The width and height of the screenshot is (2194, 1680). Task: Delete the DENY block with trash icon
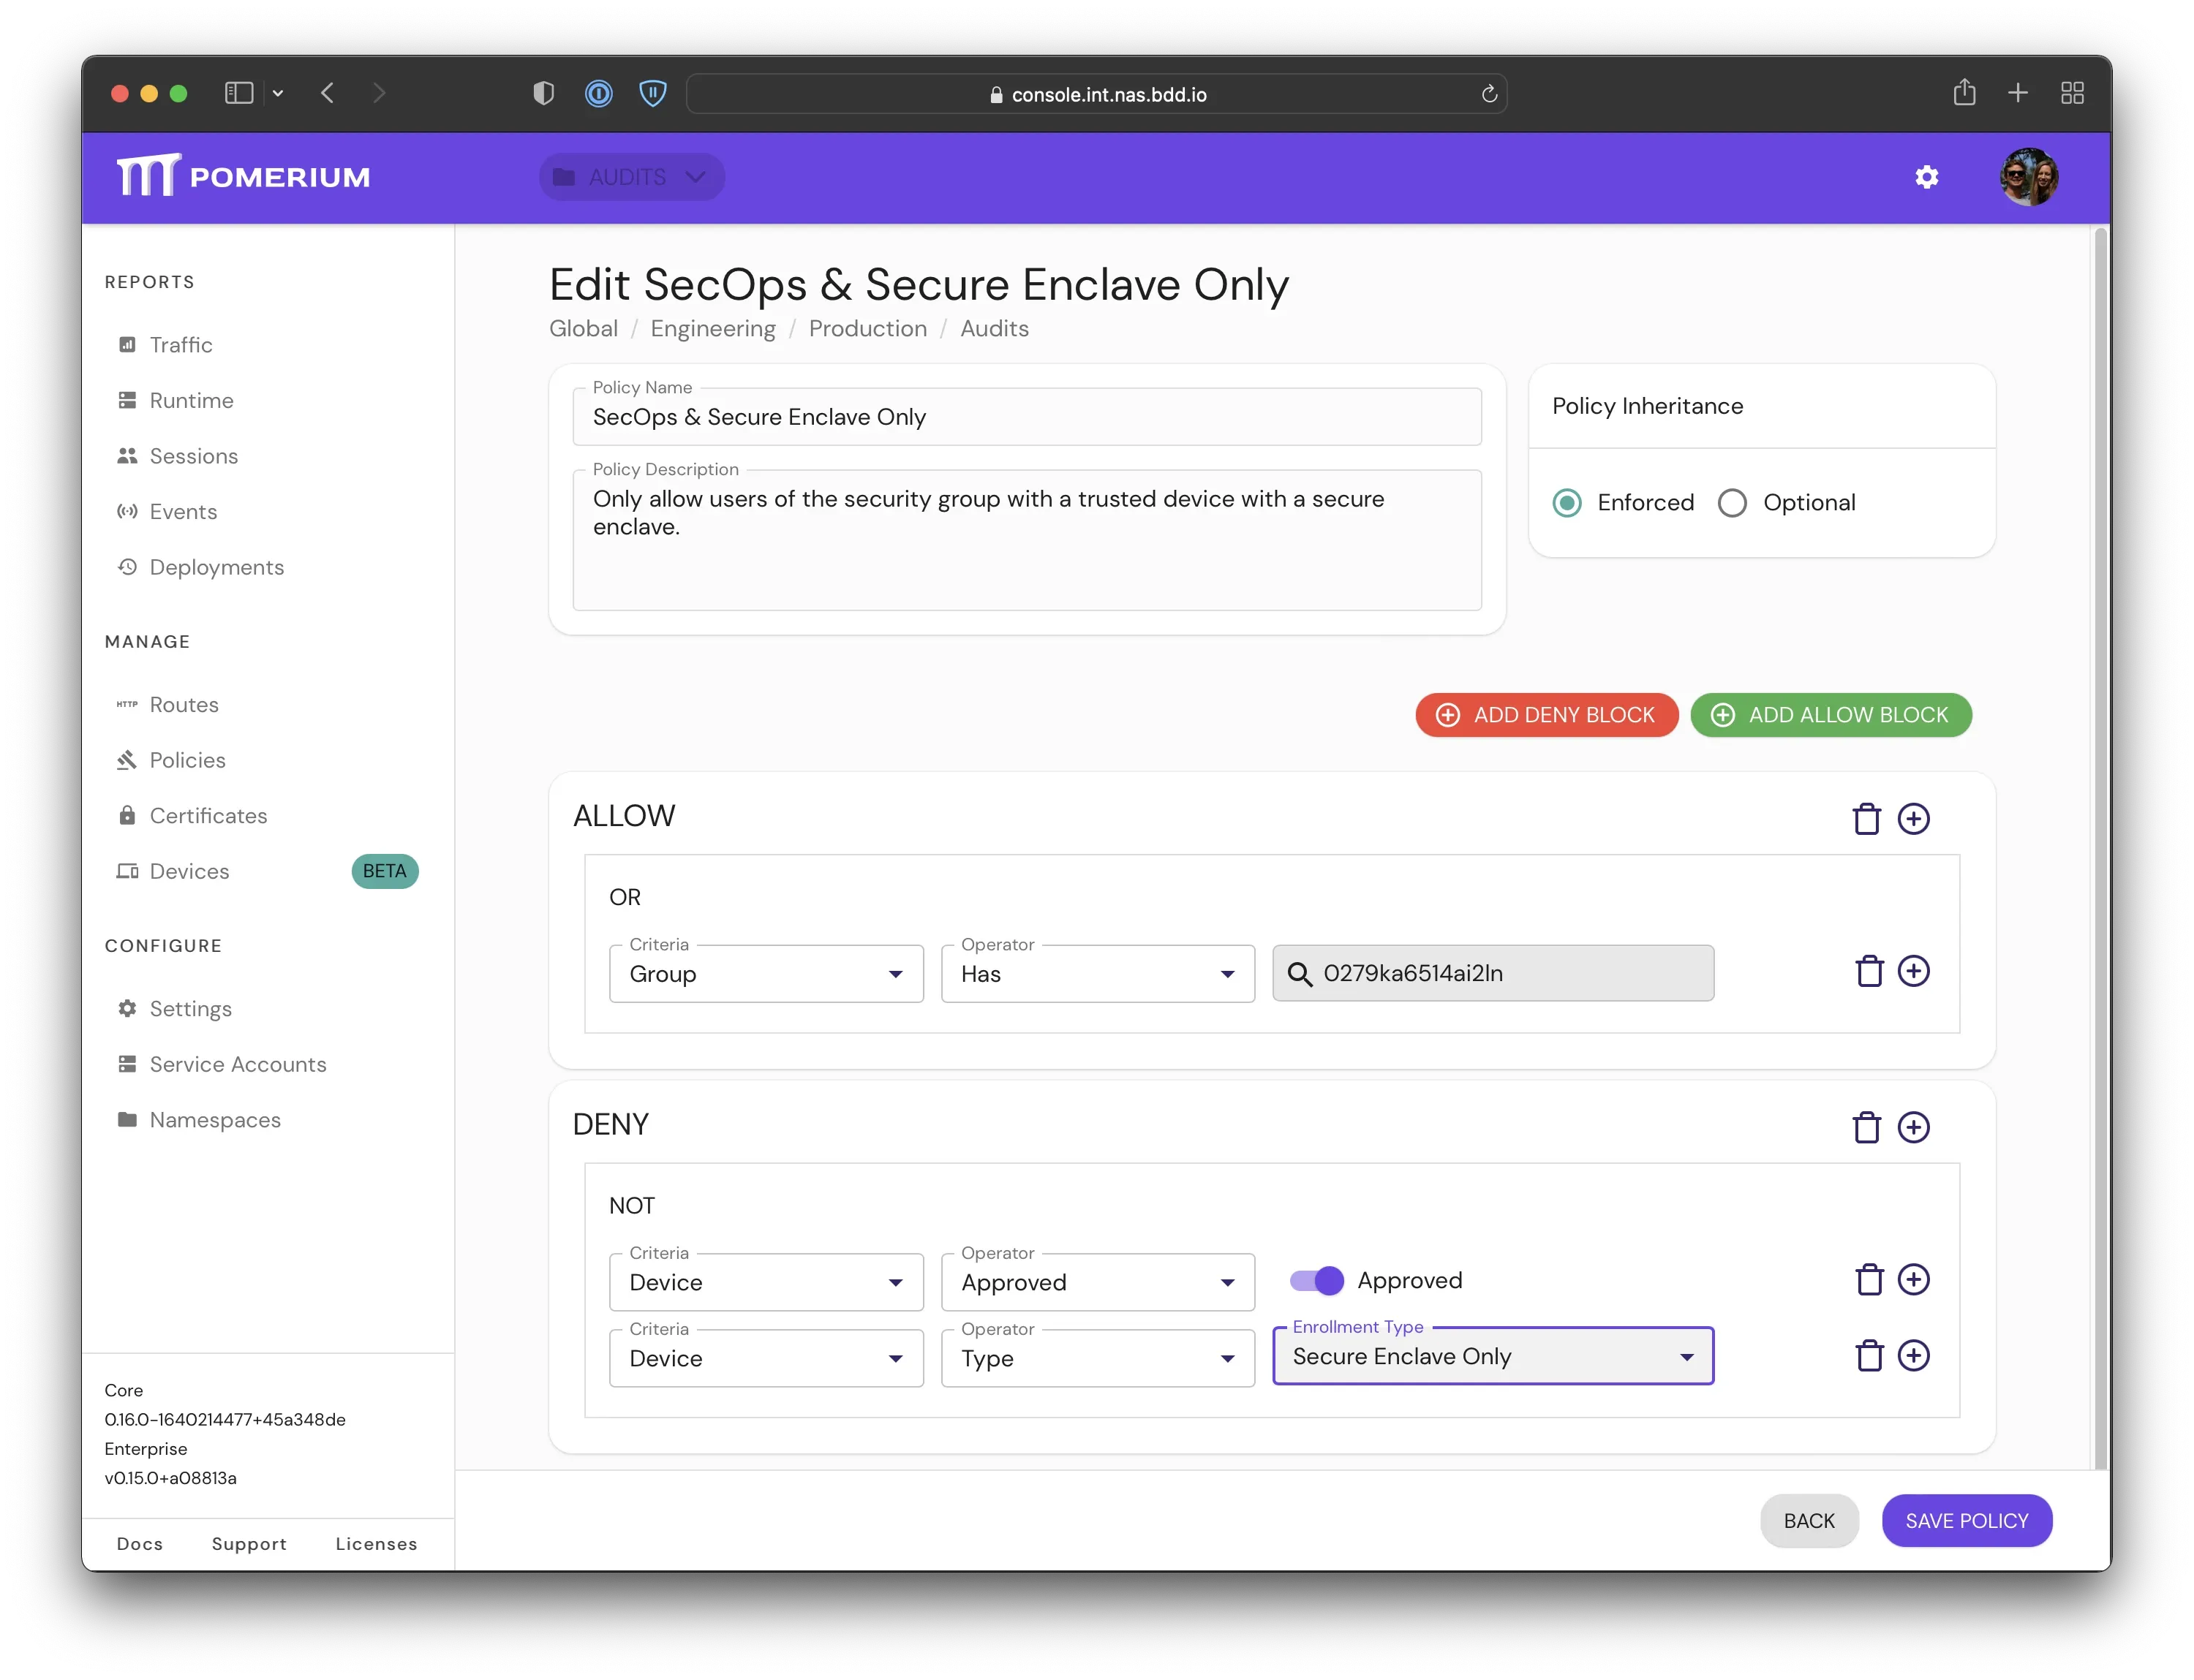tap(1866, 1127)
